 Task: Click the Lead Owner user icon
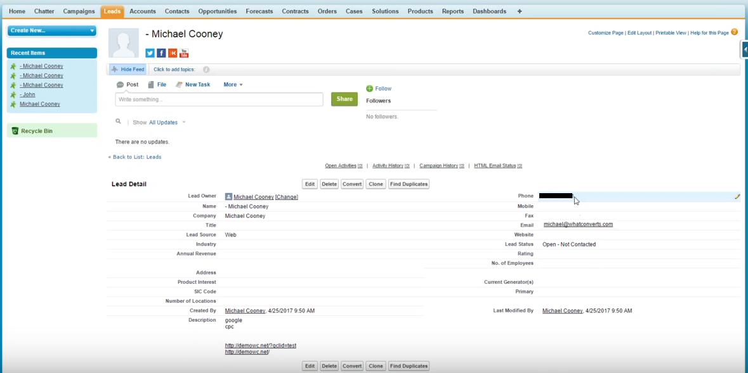tap(228, 197)
